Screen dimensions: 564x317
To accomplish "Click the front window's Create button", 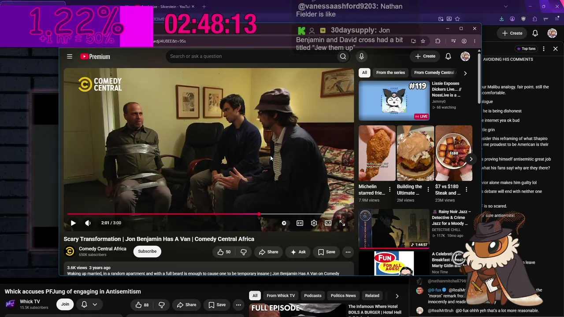I will (x=425, y=56).
